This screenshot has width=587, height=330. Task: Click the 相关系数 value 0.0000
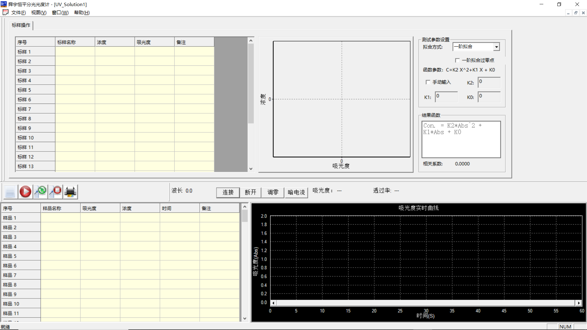(x=462, y=164)
